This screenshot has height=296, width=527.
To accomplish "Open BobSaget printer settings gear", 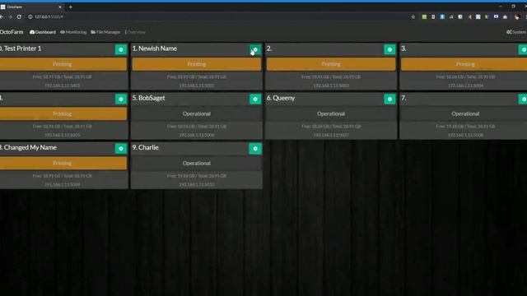I will point(255,99).
